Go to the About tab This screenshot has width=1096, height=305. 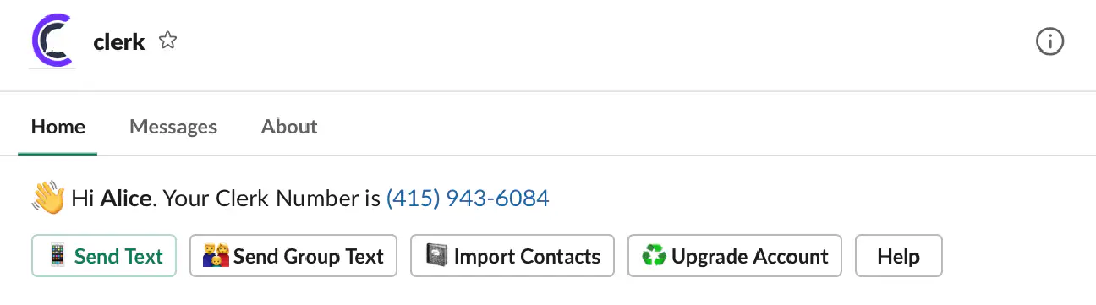coord(289,127)
